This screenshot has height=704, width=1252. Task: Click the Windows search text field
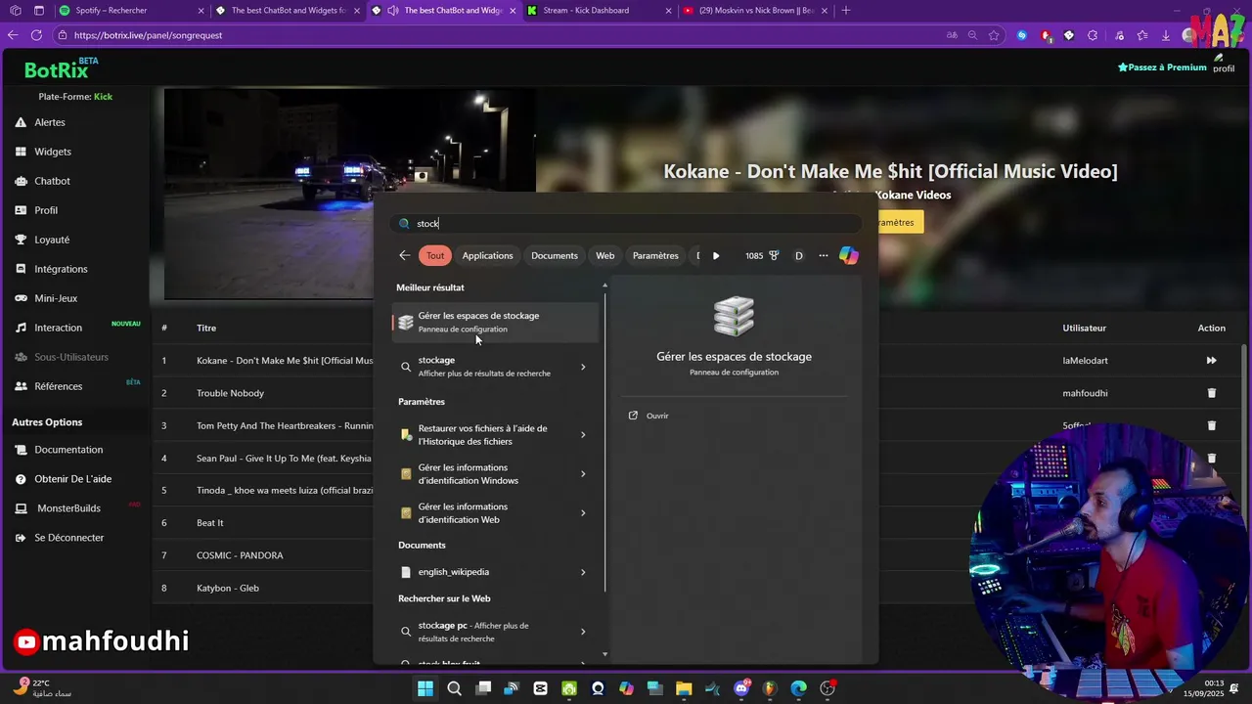click(626, 224)
